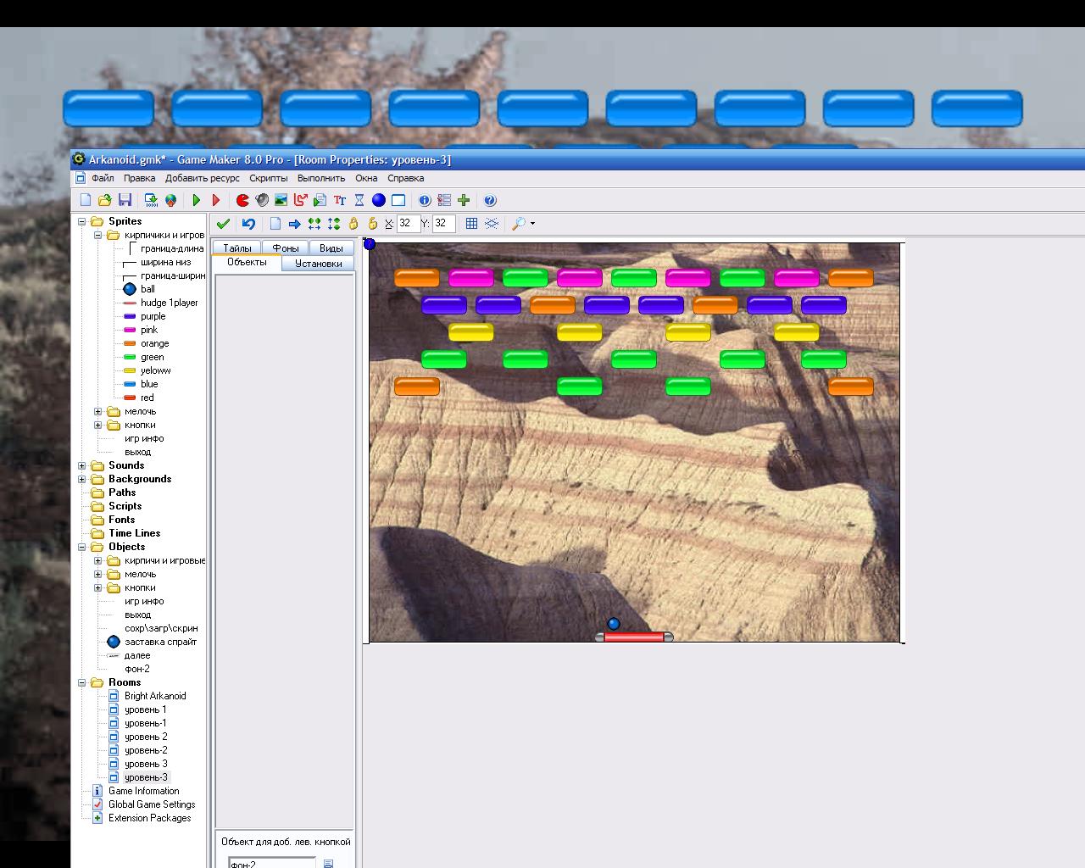Viewport: 1085px width, 868px height.
Task: Expand the Backgrounds resource folder
Action: click(82, 479)
